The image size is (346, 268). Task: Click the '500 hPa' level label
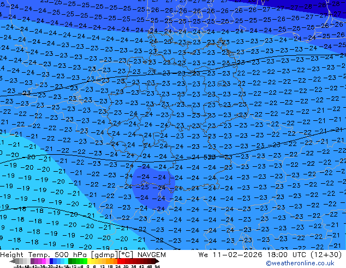click(71, 255)
